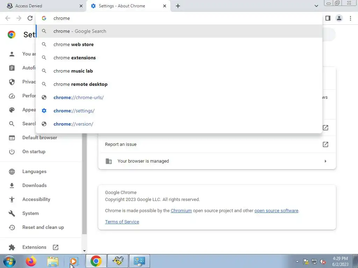This screenshot has width=358, height=268.
Task: Open Windows Media Player taskbar icon
Action: (x=74, y=261)
